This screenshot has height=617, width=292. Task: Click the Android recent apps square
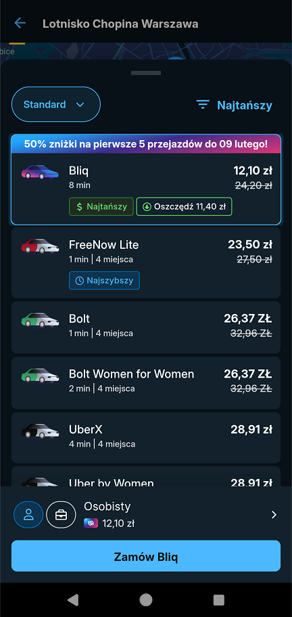click(218, 599)
